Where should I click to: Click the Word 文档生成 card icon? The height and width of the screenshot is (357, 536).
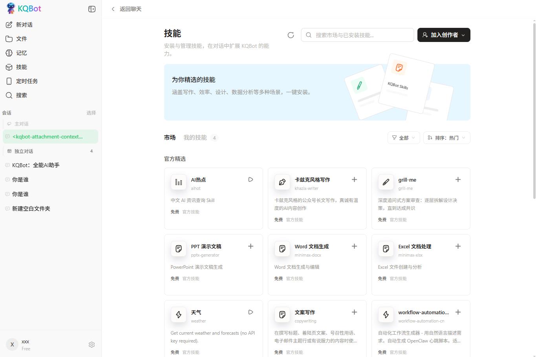click(x=282, y=249)
